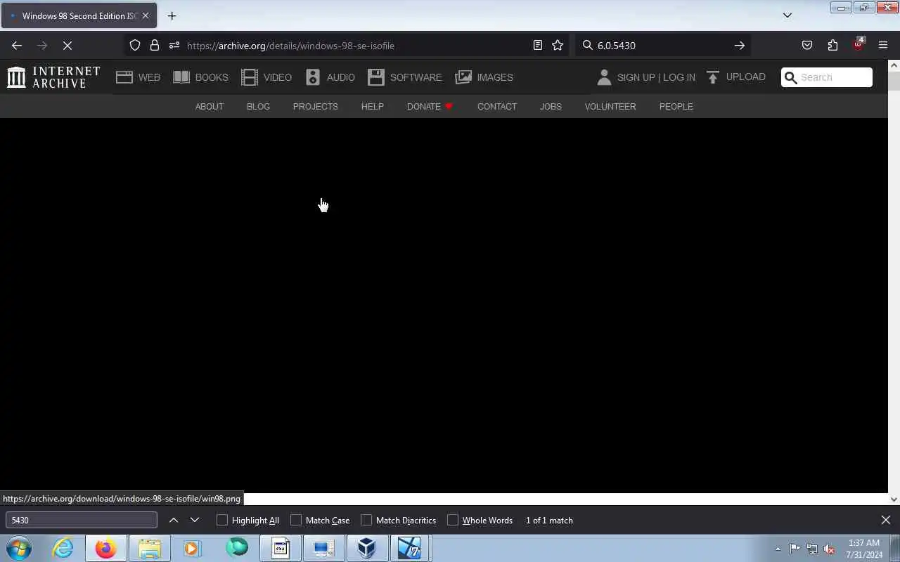Open Windows Media Player in taskbar

tap(192, 548)
